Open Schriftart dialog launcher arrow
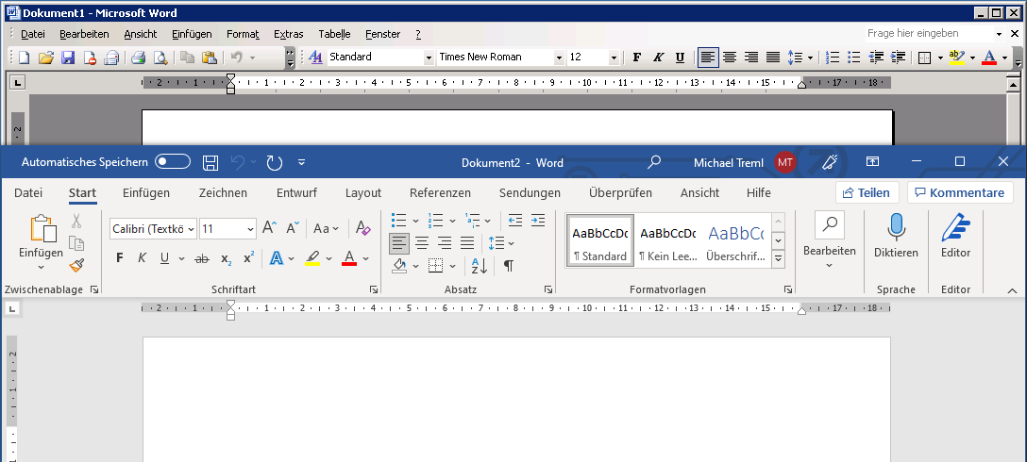 (374, 289)
